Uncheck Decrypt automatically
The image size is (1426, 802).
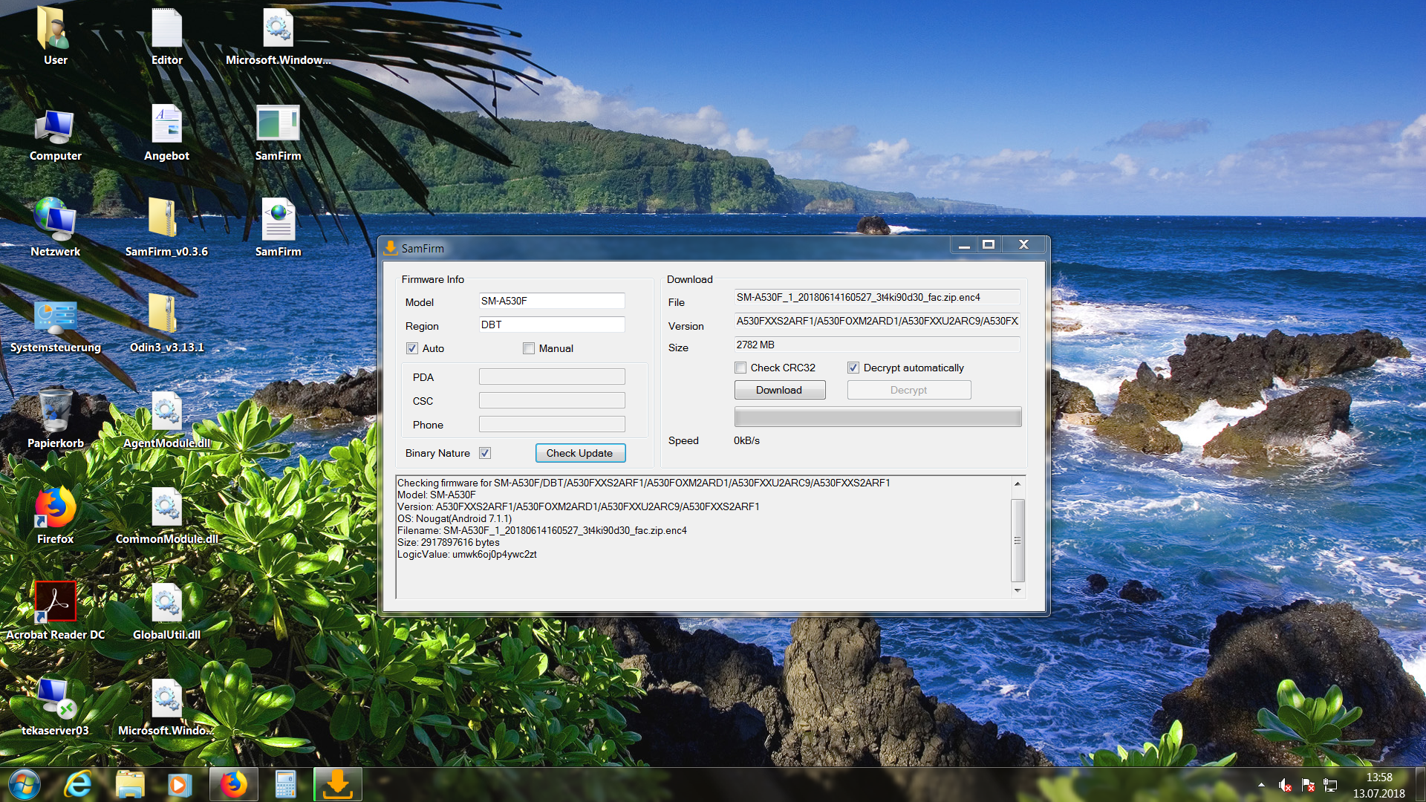(853, 368)
